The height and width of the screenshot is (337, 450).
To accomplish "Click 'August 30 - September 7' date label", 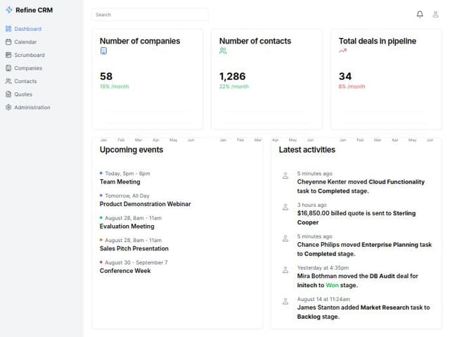I will pos(136,262).
